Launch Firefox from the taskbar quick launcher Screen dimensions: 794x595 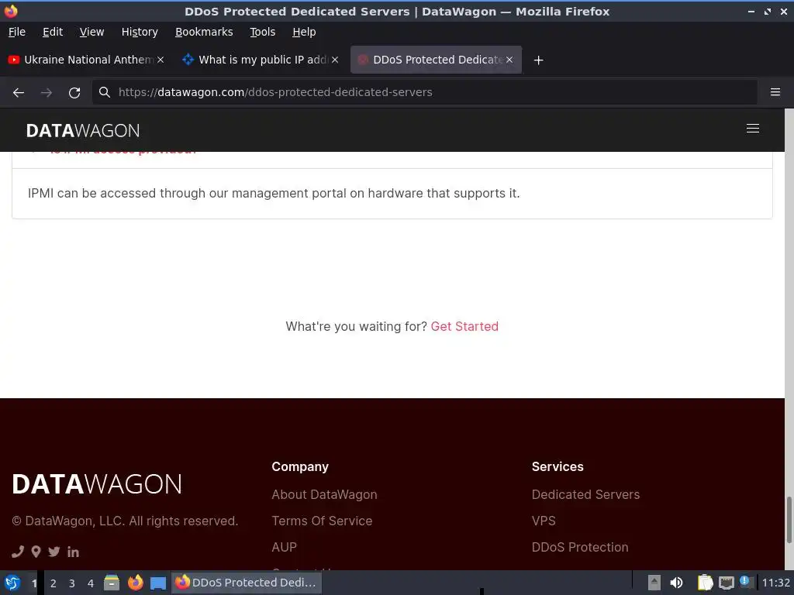135,583
